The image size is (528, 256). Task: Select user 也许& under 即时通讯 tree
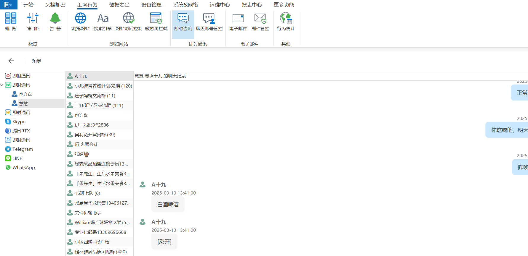[25, 94]
